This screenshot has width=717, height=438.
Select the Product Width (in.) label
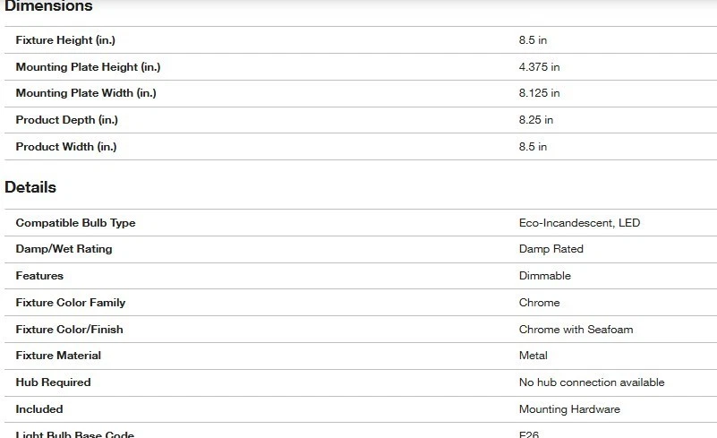tap(66, 147)
